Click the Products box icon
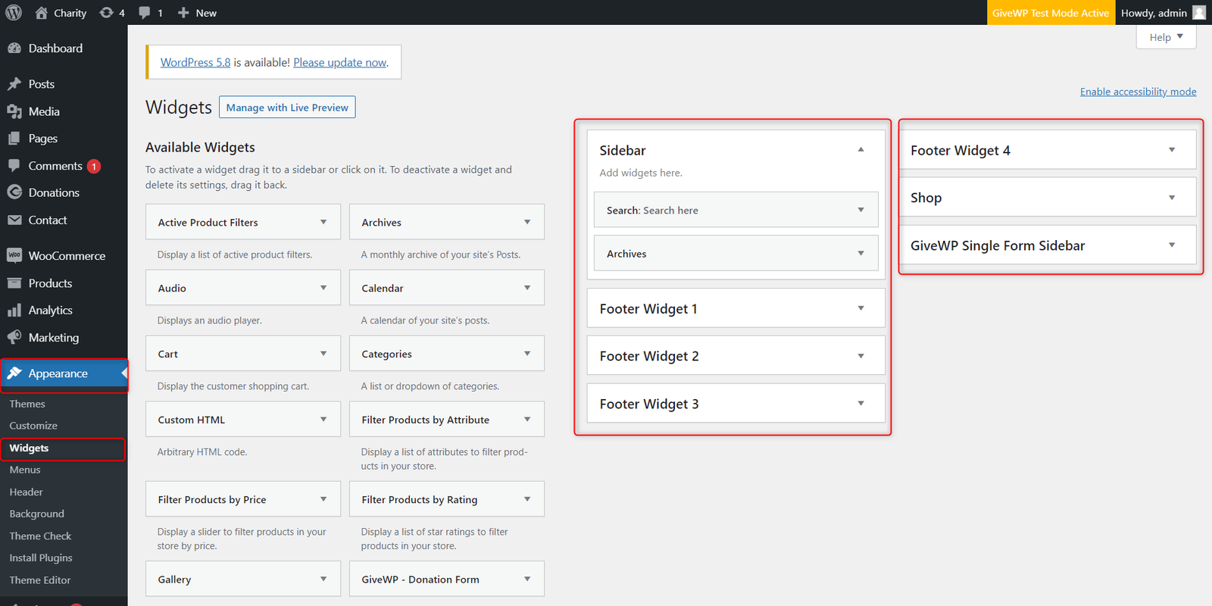 pos(14,283)
